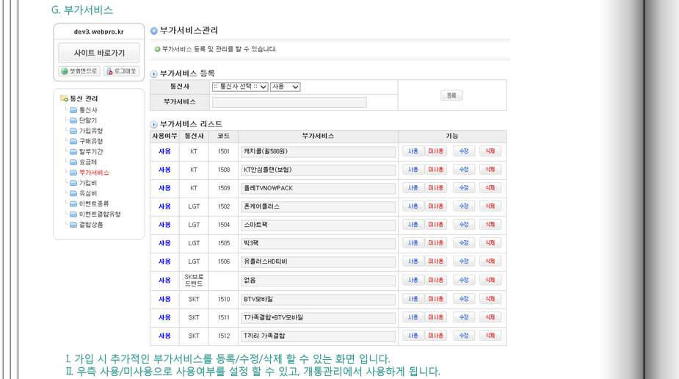
Task: Set 캐치콜(월500원) to 미사용
Action: pyautogui.click(x=436, y=151)
